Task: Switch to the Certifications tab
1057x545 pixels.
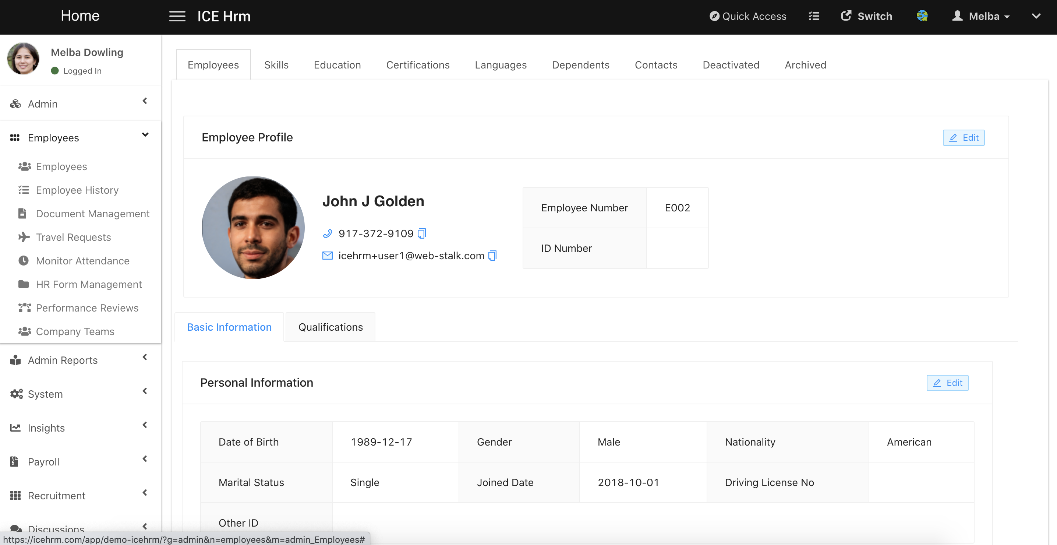Action: click(418, 65)
